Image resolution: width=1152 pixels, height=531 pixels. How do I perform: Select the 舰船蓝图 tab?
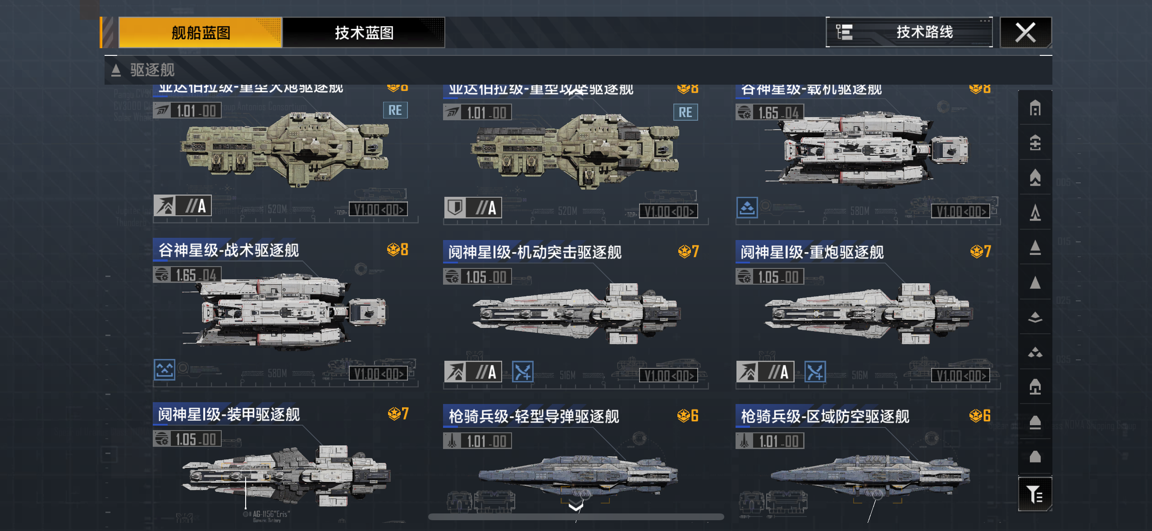point(200,32)
